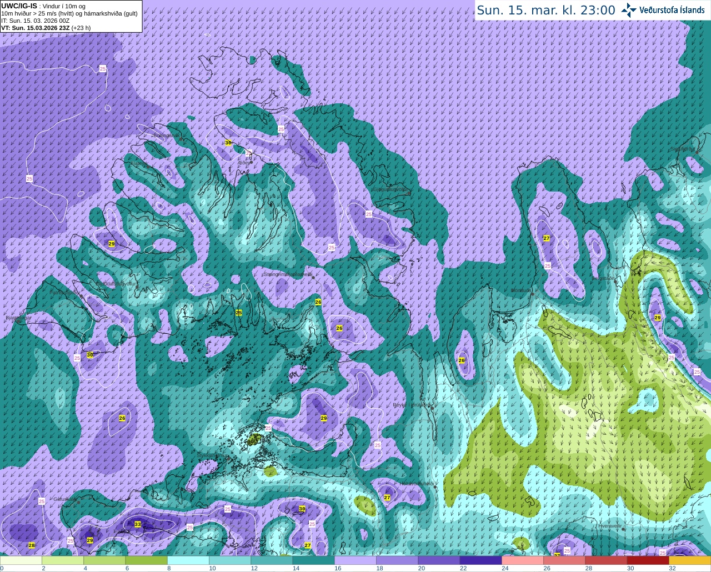This screenshot has height=572, width=711.
Task: Click the yellow gust marker 28 at bottom-left
Action: 32,545
